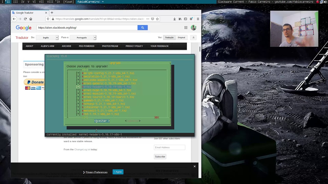Toggle checkbox for kgamma5 package

coord(78,100)
